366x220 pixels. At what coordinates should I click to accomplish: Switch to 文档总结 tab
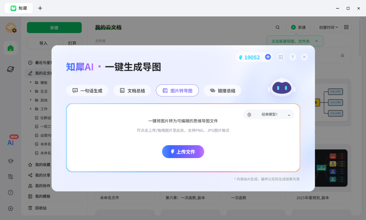point(132,91)
